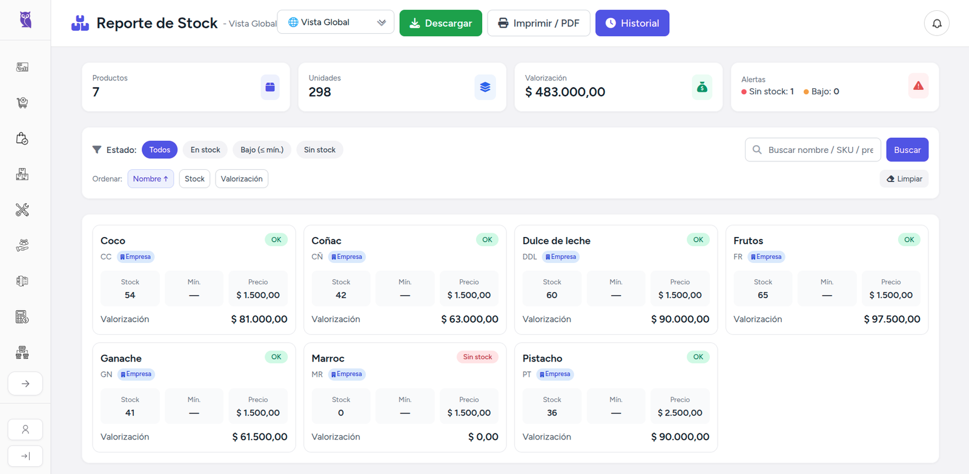The image size is (969, 474).
Task: Open the wrench and screwdriver tools icon
Action: tap(22, 210)
